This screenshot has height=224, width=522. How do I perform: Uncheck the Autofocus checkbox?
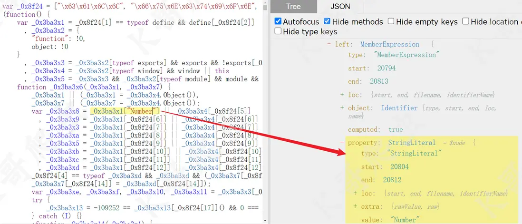pos(278,21)
